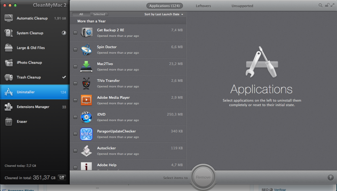This screenshot has height=191, width=337.
Task: Open Large & Old Files drawer icon
Action: (x=9, y=48)
